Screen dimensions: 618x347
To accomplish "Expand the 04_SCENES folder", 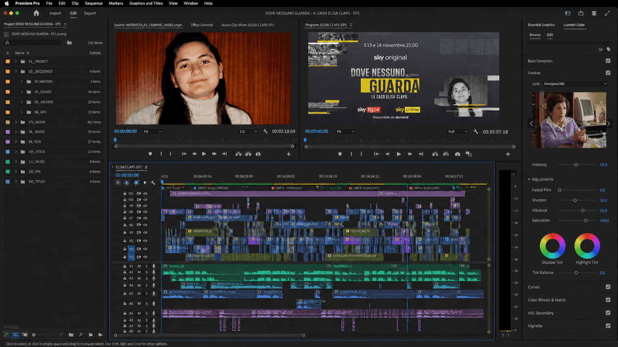I will [x=22, y=92].
